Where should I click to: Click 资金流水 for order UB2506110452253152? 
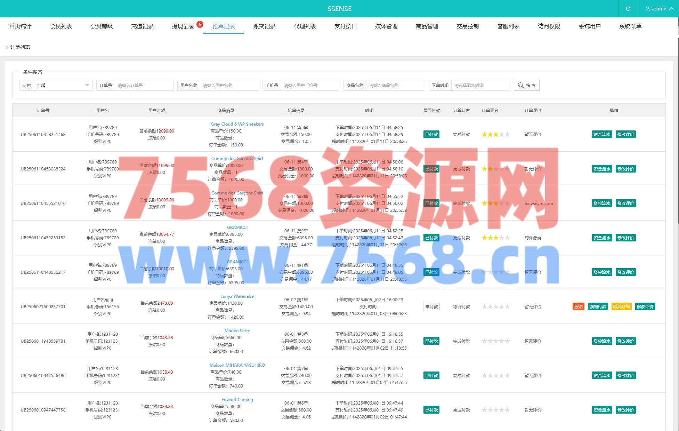pos(602,238)
